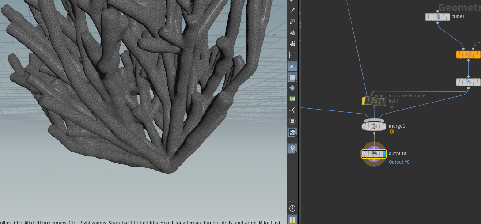Click merge1 warning badge
Image resolution: width=481 pixels, height=224 pixels.
[392, 132]
